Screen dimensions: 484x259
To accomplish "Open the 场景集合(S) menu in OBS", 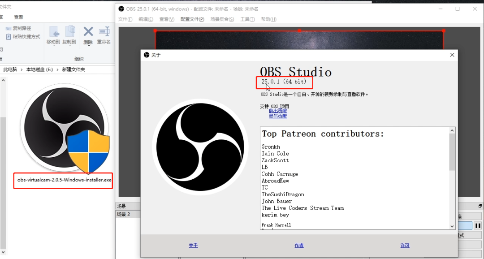I will point(222,19).
